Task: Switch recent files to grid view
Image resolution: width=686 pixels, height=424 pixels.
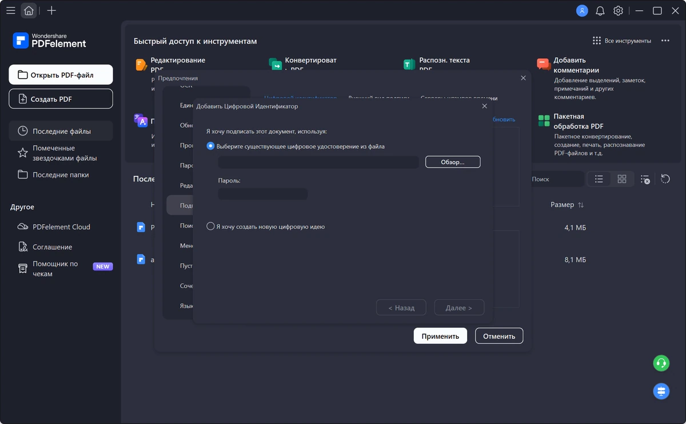Action: point(622,179)
